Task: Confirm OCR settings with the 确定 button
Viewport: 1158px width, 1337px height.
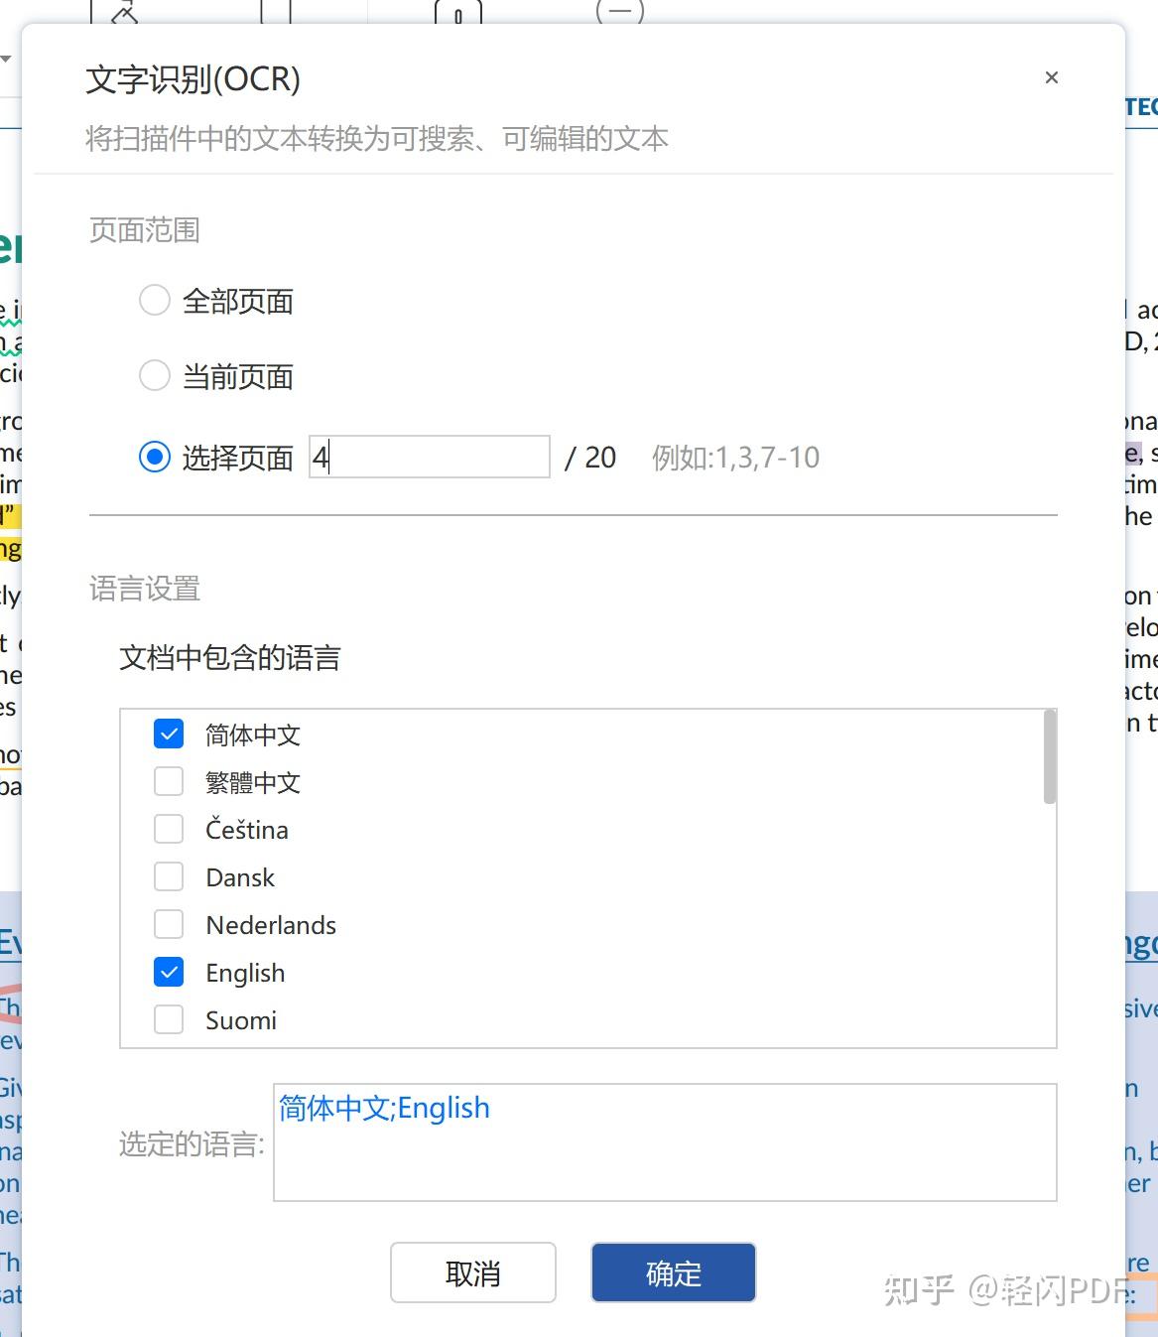Action: pos(672,1272)
